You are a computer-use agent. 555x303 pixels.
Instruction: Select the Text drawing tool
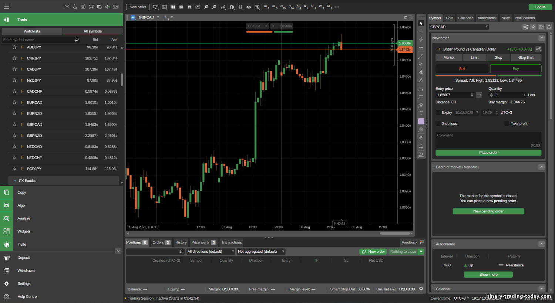[x=421, y=113]
